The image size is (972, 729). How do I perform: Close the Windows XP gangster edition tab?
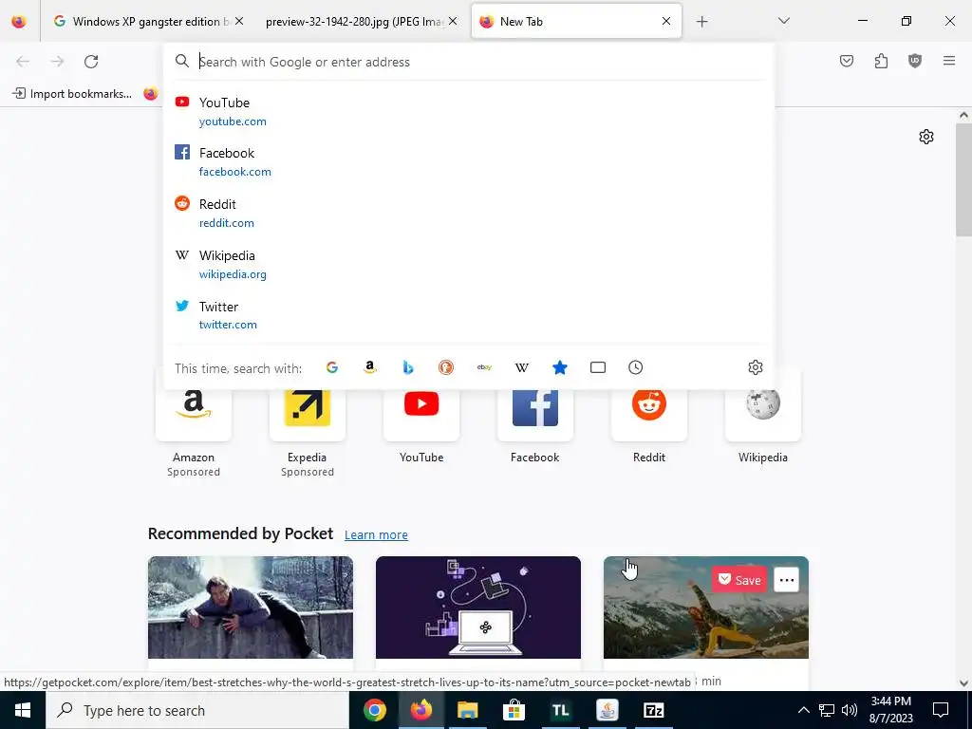coord(239,21)
